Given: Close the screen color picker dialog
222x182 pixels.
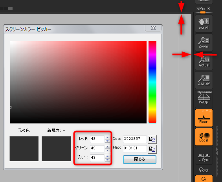Looking at the screenshot, I should 153,28.
